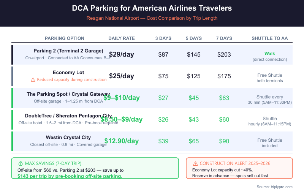Select the Daily Rate column header

(x=122, y=38)
